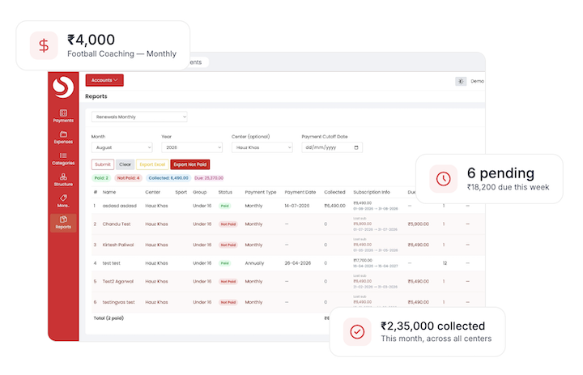The height and width of the screenshot is (375, 583).
Task: Open the Year dropdown showing 2026
Action: click(192, 147)
